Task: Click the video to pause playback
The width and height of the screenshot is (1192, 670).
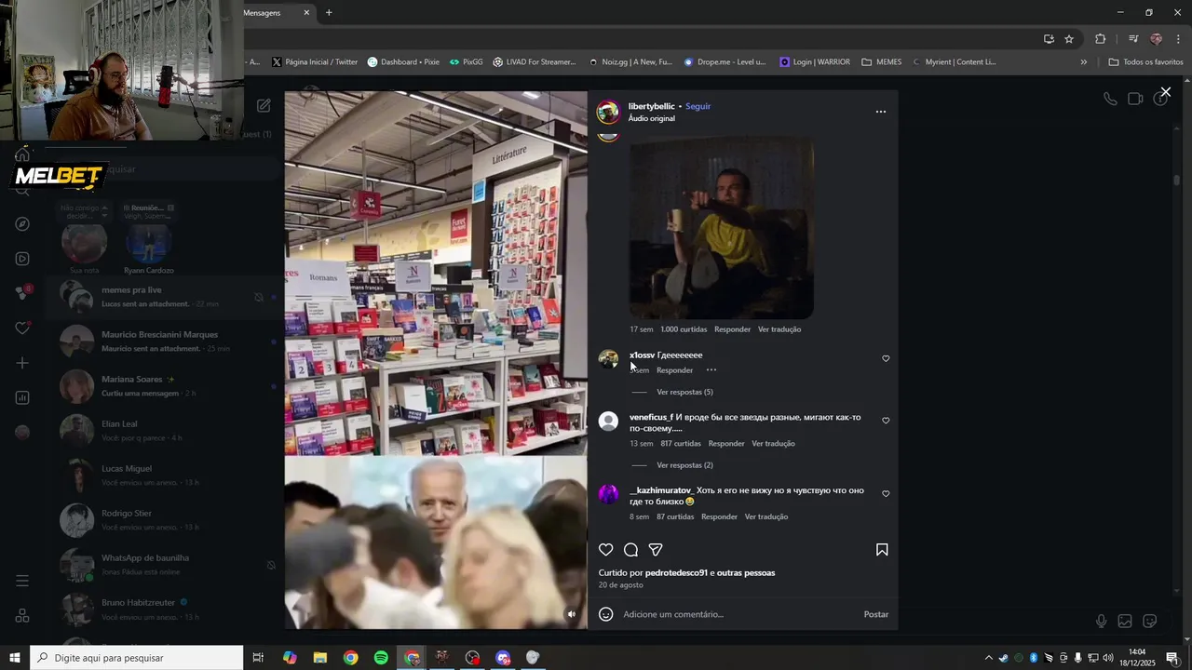Action: (436, 359)
